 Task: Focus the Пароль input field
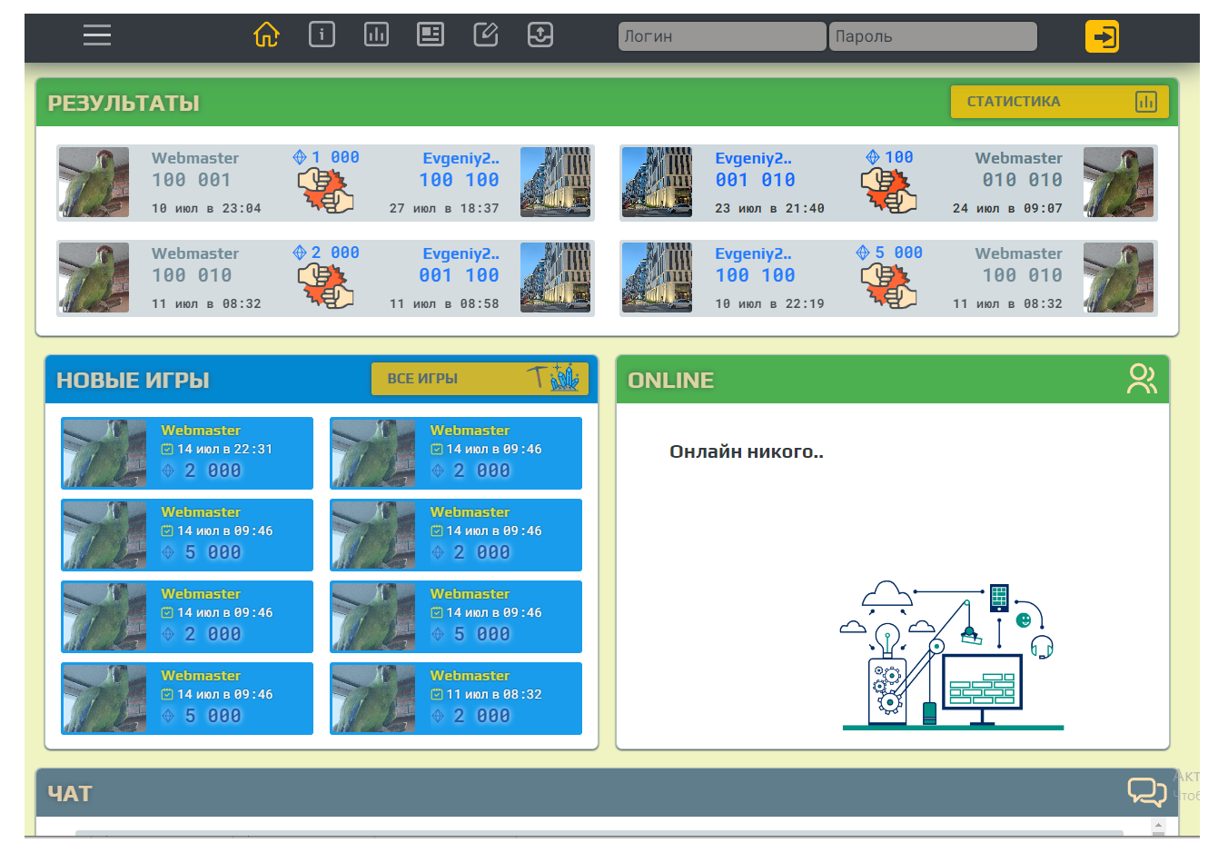pos(933,36)
